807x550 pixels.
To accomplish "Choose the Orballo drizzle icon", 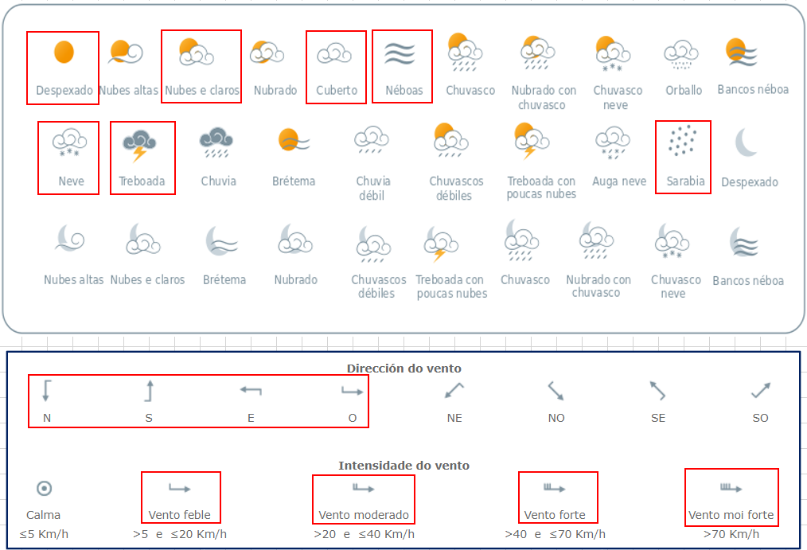I will point(682,54).
